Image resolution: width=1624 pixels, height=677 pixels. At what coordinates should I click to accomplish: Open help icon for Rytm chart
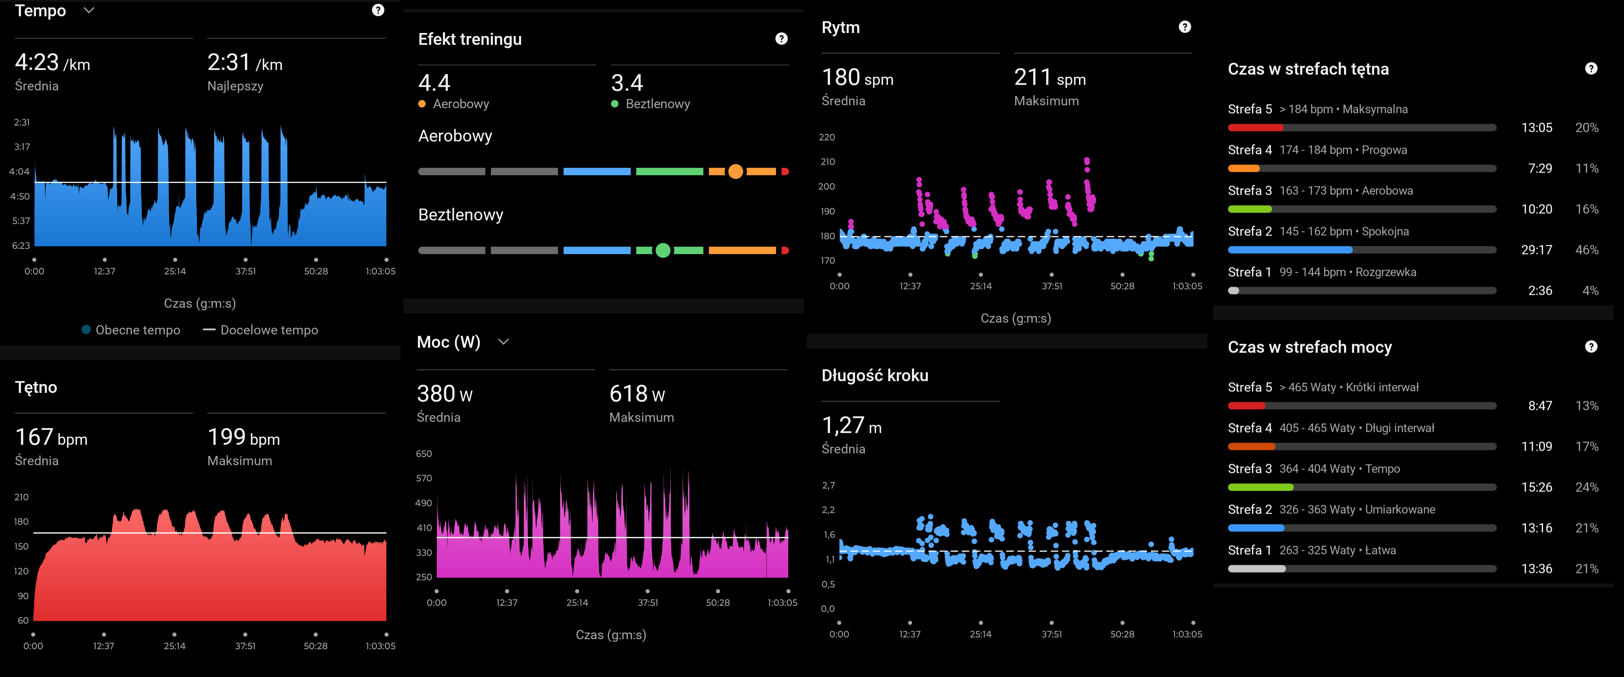tap(1185, 27)
